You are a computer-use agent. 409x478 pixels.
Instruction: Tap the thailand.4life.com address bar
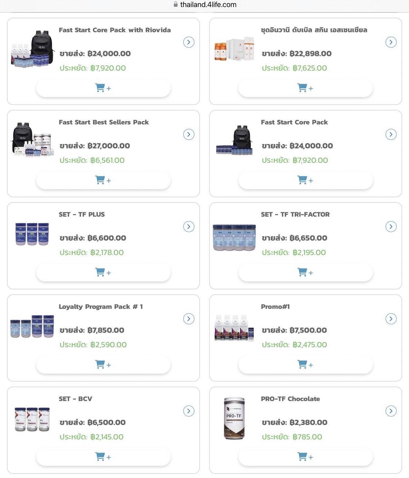click(x=205, y=5)
